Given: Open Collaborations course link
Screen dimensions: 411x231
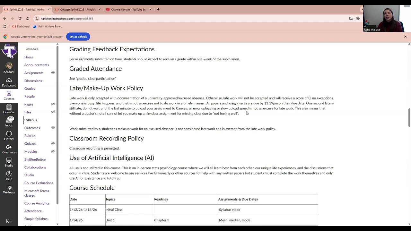Looking at the screenshot, I should coord(35,167).
